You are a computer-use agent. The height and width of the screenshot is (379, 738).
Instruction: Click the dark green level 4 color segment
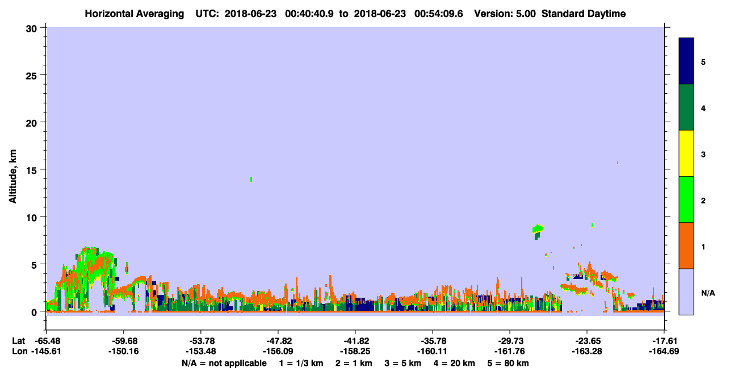tap(686, 107)
